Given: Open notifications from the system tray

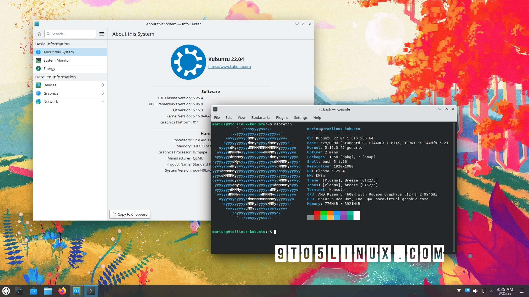Looking at the screenshot, I should tap(468, 291).
